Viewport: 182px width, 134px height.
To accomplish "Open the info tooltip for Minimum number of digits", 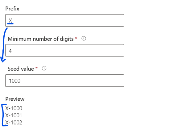I will coord(84,38).
